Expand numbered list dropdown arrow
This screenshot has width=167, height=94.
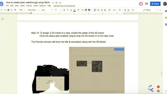point(117,10)
